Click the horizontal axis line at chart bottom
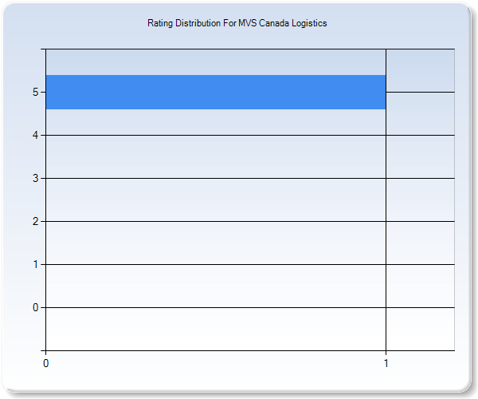The width and height of the screenshot is (478, 399). [239, 350]
